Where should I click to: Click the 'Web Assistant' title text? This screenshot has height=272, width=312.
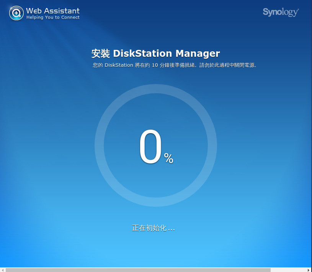click(x=53, y=11)
